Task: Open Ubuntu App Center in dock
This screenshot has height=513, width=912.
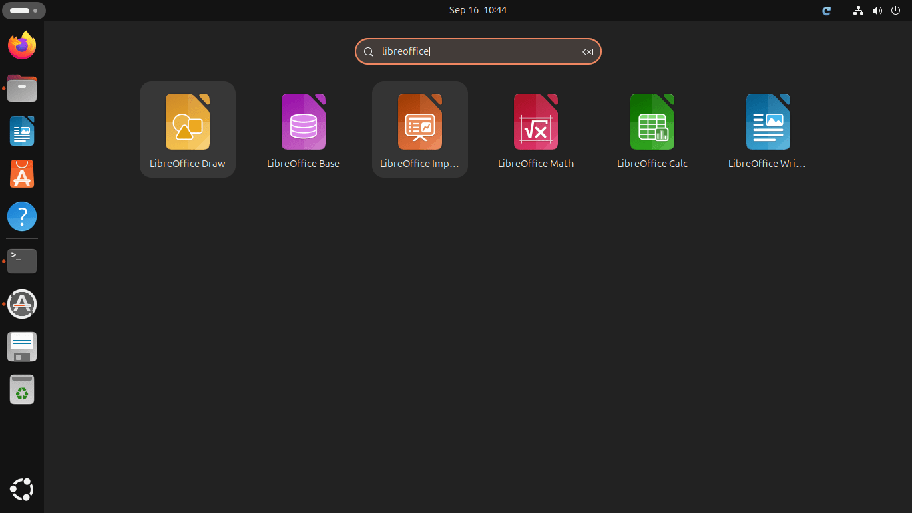Action: coord(22,174)
